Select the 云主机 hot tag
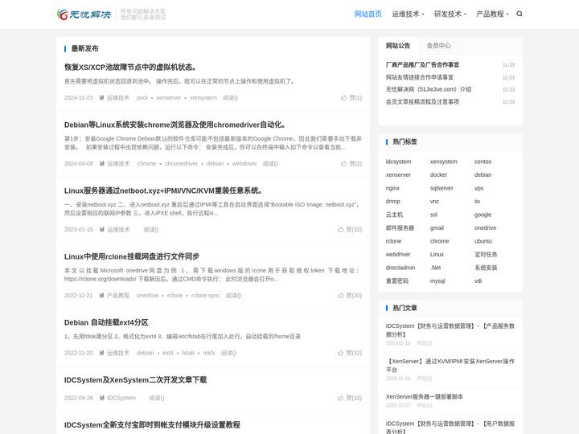579x434 pixels. [x=394, y=215]
